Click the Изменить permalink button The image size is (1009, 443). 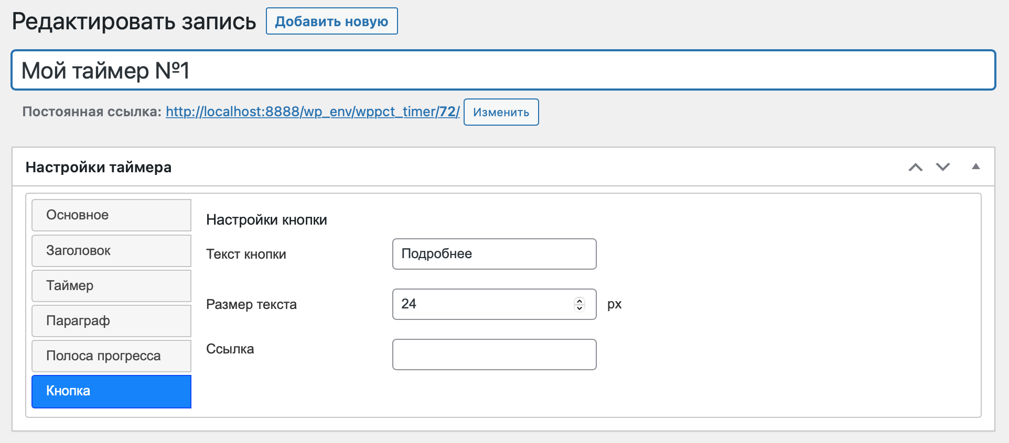[x=501, y=112]
